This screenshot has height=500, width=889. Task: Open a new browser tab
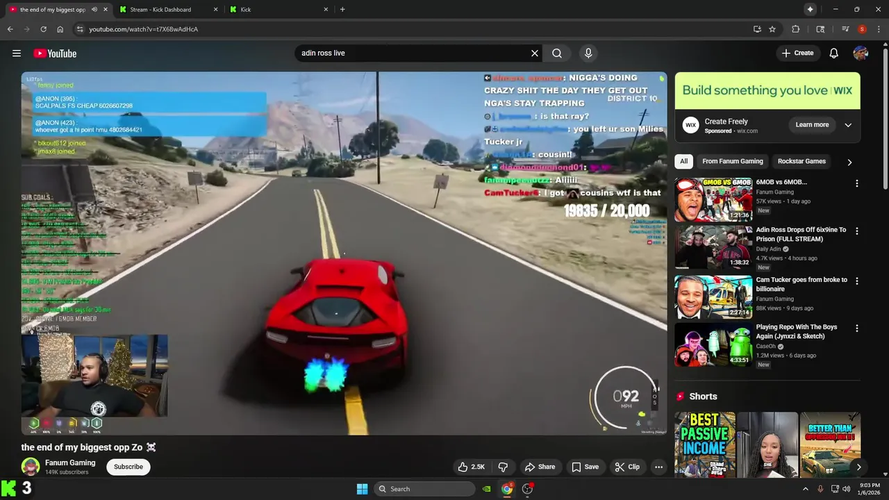point(342,10)
